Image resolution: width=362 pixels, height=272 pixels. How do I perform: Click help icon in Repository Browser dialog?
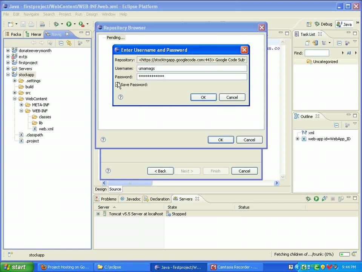tap(103, 139)
